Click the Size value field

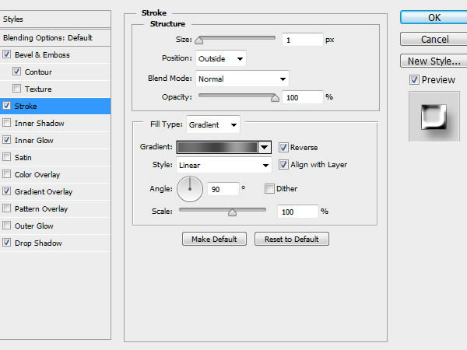302,40
